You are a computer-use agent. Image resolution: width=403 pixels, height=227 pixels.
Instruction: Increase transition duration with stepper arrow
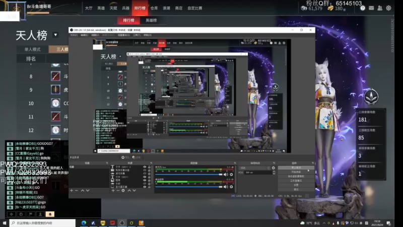[x=274, y=172]
